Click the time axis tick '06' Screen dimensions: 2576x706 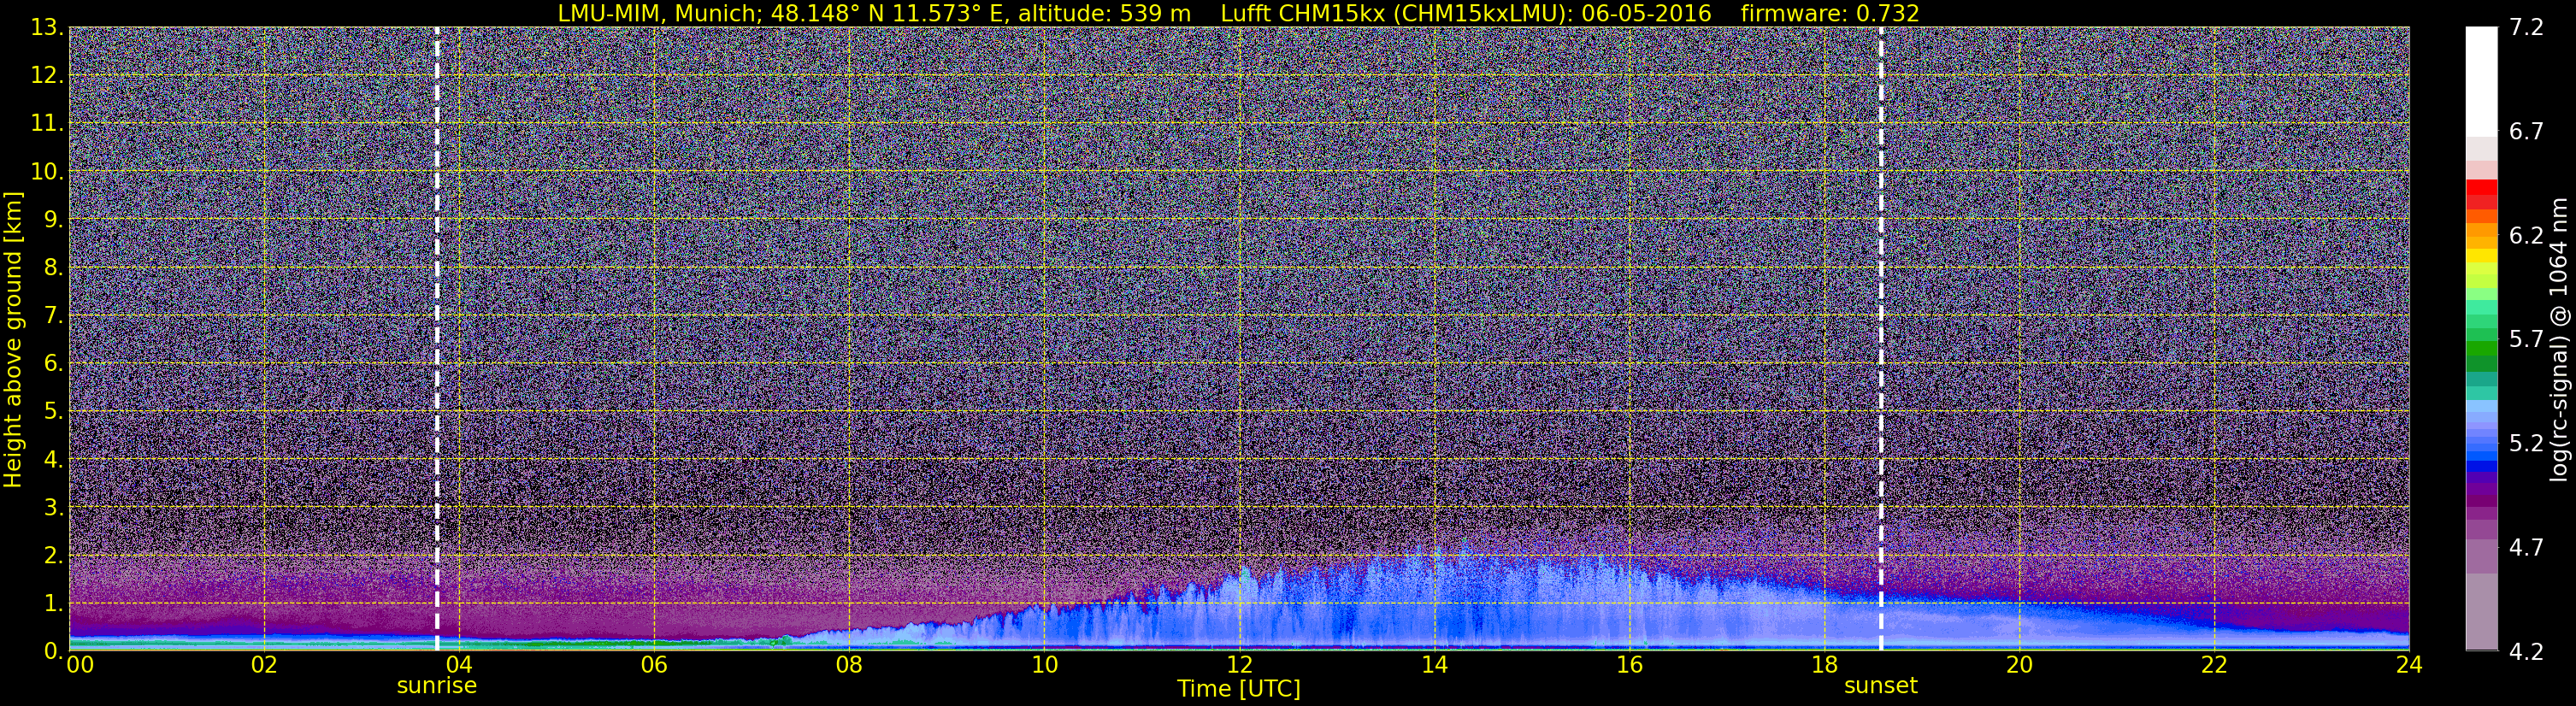coord(654,665)
